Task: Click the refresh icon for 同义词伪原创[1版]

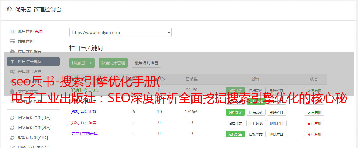Action: click(12, 118)
